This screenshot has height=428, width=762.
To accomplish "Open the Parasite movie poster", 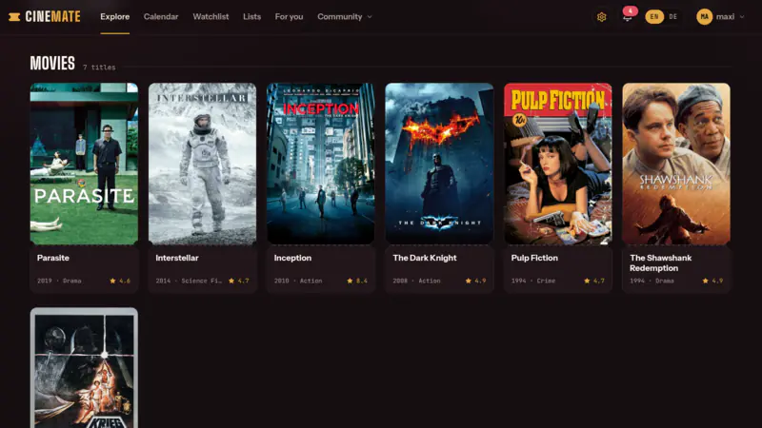I will coord(84,164).
